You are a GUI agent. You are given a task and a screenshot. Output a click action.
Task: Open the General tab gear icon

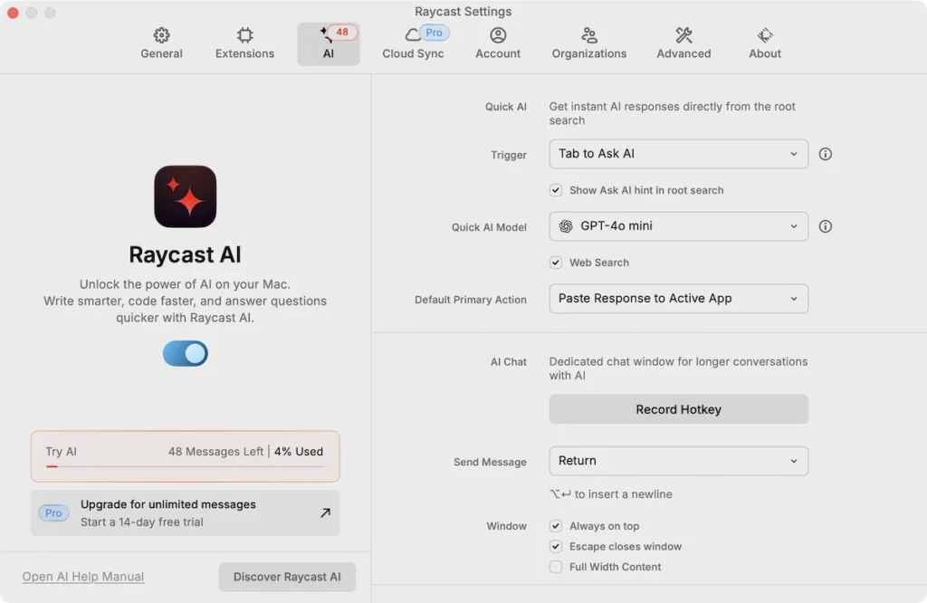pyautogui.click(x=161, y=35)
